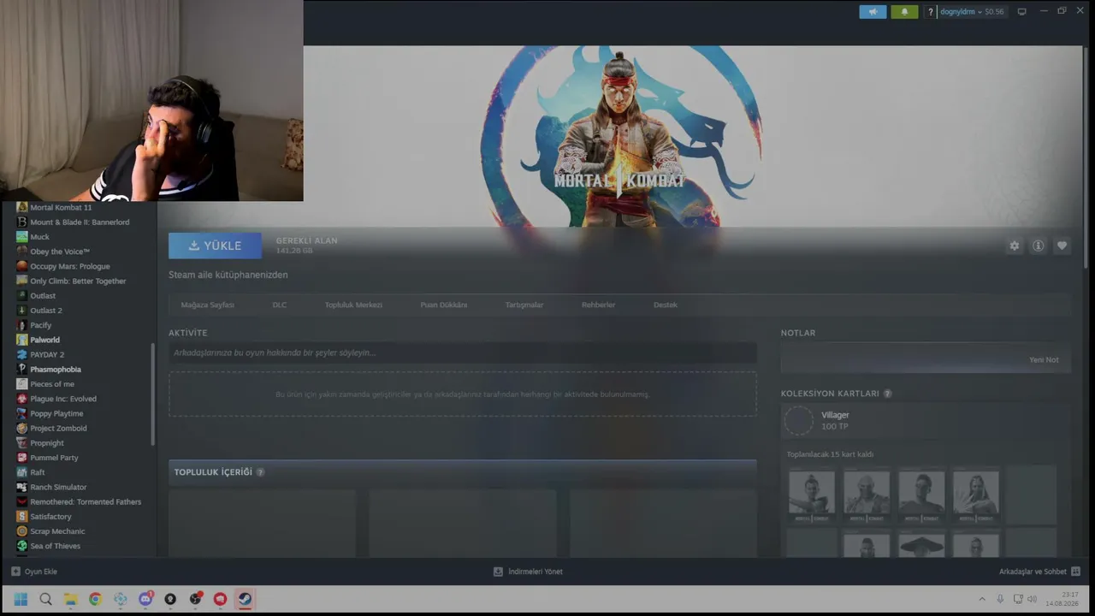Select Obey the Voice in library
1095x616 pixels.
(x=60, y=252)
